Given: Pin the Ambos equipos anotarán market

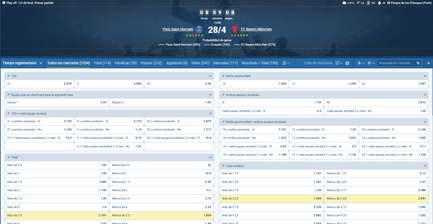Looking at the screenshot, I should pyautogui.click(x=223, y=95).
